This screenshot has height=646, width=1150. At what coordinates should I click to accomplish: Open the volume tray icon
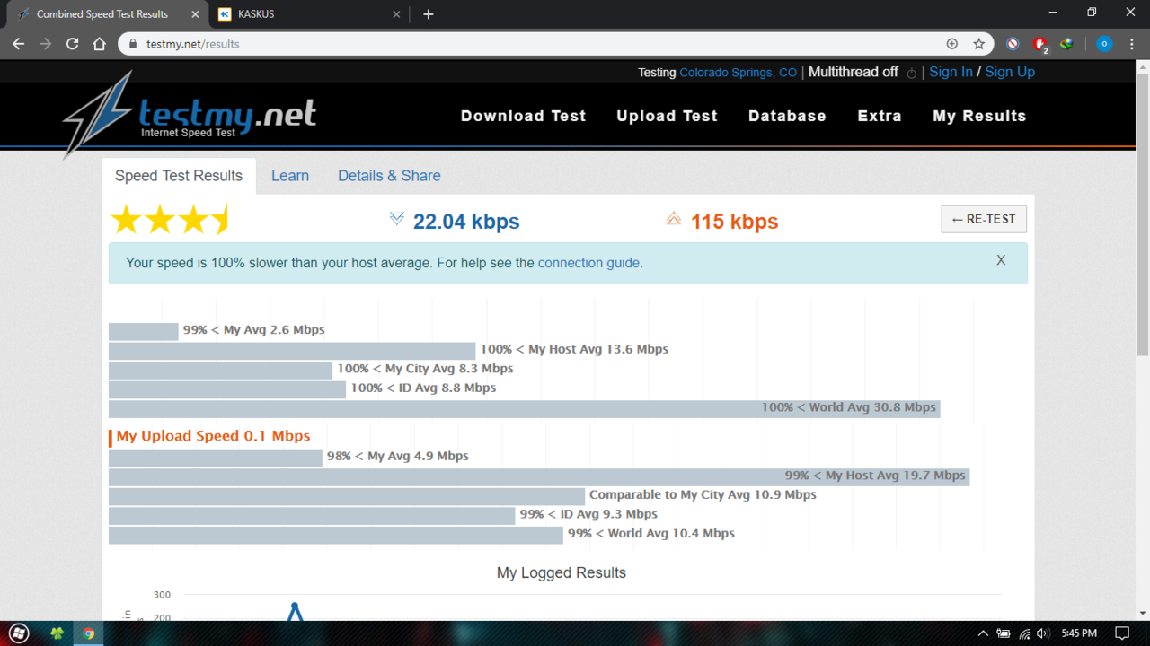[x=1043, y=633]
